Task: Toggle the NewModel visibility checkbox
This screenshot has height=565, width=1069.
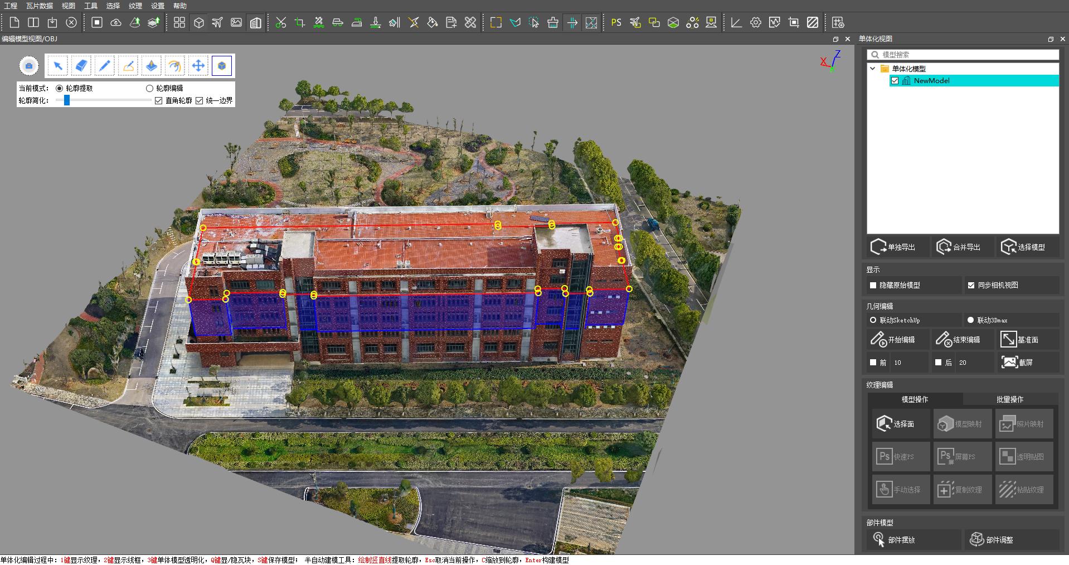Action: coord(895,80)
